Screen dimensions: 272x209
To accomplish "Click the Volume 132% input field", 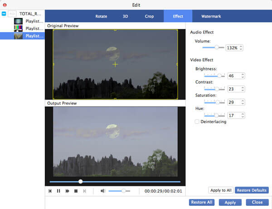I will pyautogui.click(x=232, y=48).
